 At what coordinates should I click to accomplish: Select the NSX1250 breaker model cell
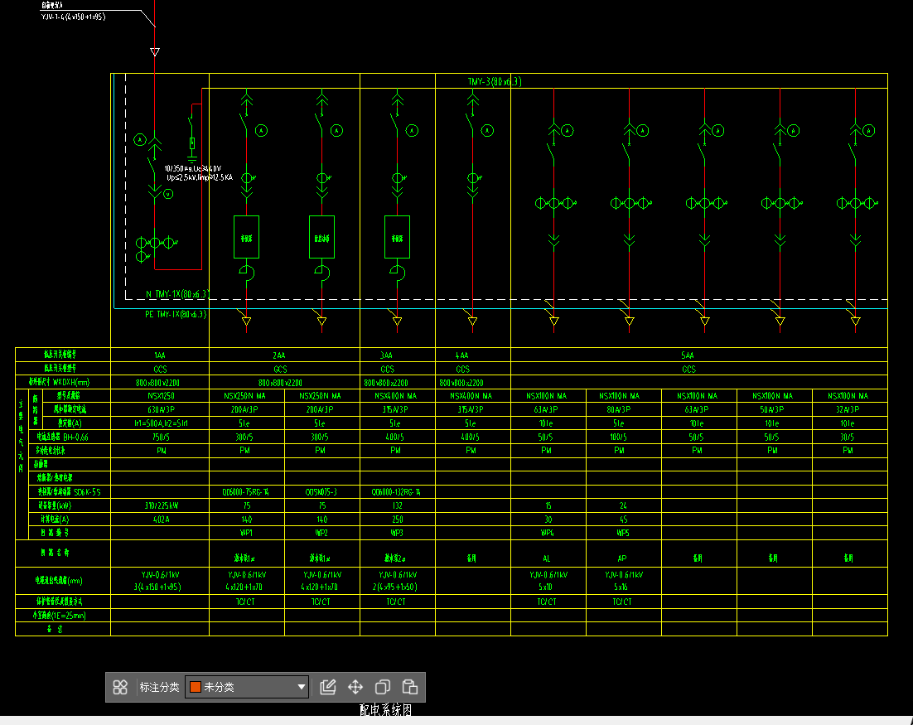pyautogui.click(x=161, y=395)
